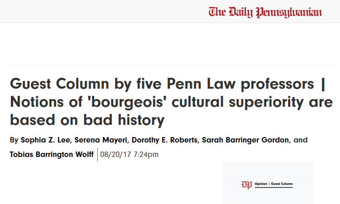
Task: Click 'Guest Column' label in thumbnail
Action: 282,185
